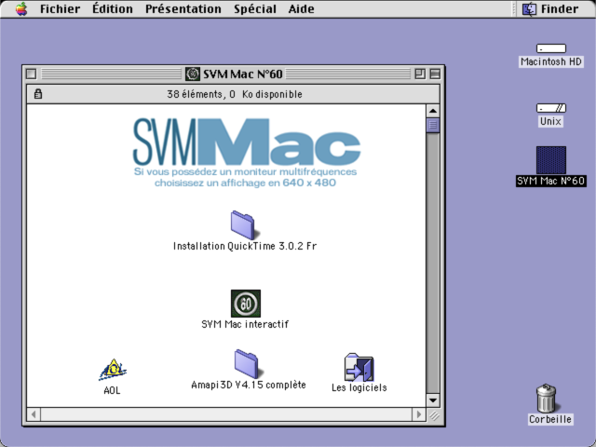Select the Corbeille trash icon
Image resolution: width=596 pixels, height=447 pixels.
coord(547,398)
